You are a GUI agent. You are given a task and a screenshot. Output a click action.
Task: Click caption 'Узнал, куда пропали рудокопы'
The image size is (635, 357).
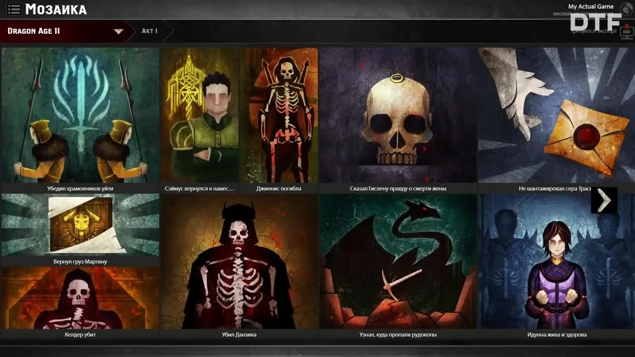pyautogui.click(x=398, y=335)
